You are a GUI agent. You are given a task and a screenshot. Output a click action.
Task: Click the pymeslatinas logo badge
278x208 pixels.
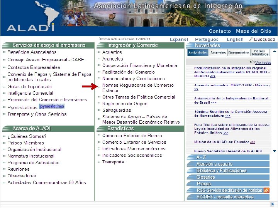tap(52, 106)
